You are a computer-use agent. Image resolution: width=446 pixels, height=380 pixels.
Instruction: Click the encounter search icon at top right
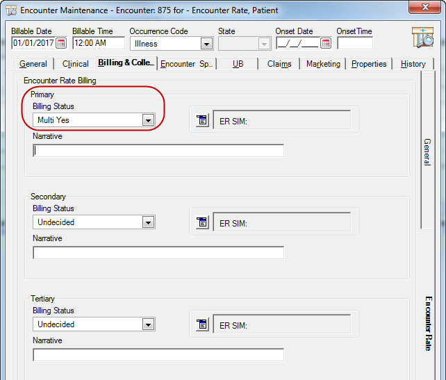[x=422, y=38]
